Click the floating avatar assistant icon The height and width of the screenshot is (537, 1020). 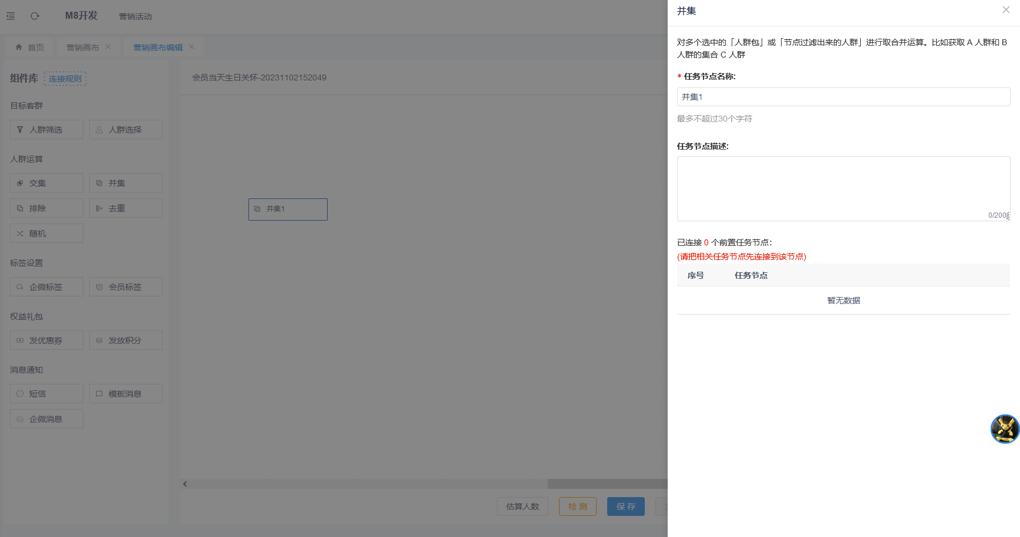[1005, 429]
